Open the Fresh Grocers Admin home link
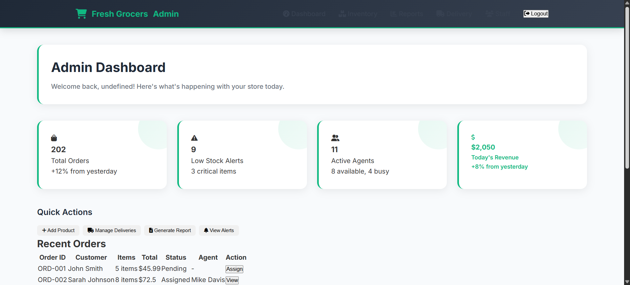630x285 pixels. pos(127,14)
